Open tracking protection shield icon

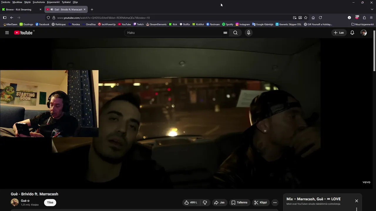click(x=48, y=18)
